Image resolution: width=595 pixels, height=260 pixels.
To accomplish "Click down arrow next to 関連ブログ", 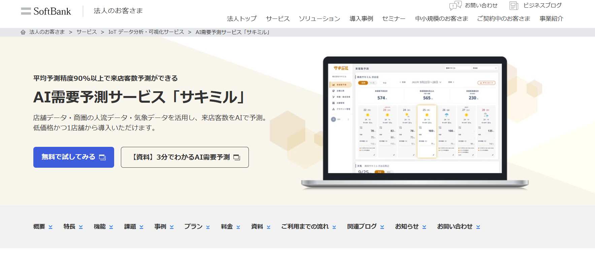I will pos(382,227).
